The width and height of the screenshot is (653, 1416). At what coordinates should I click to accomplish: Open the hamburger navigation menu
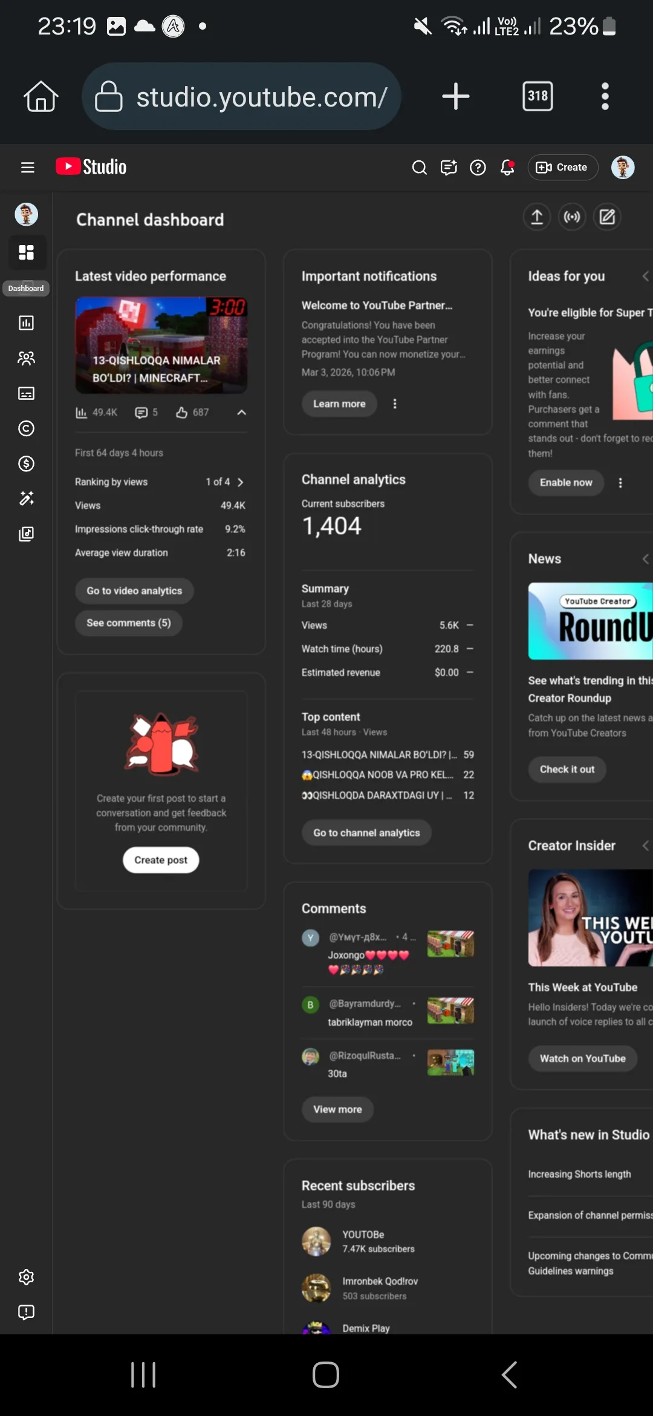tap(27, 167)
